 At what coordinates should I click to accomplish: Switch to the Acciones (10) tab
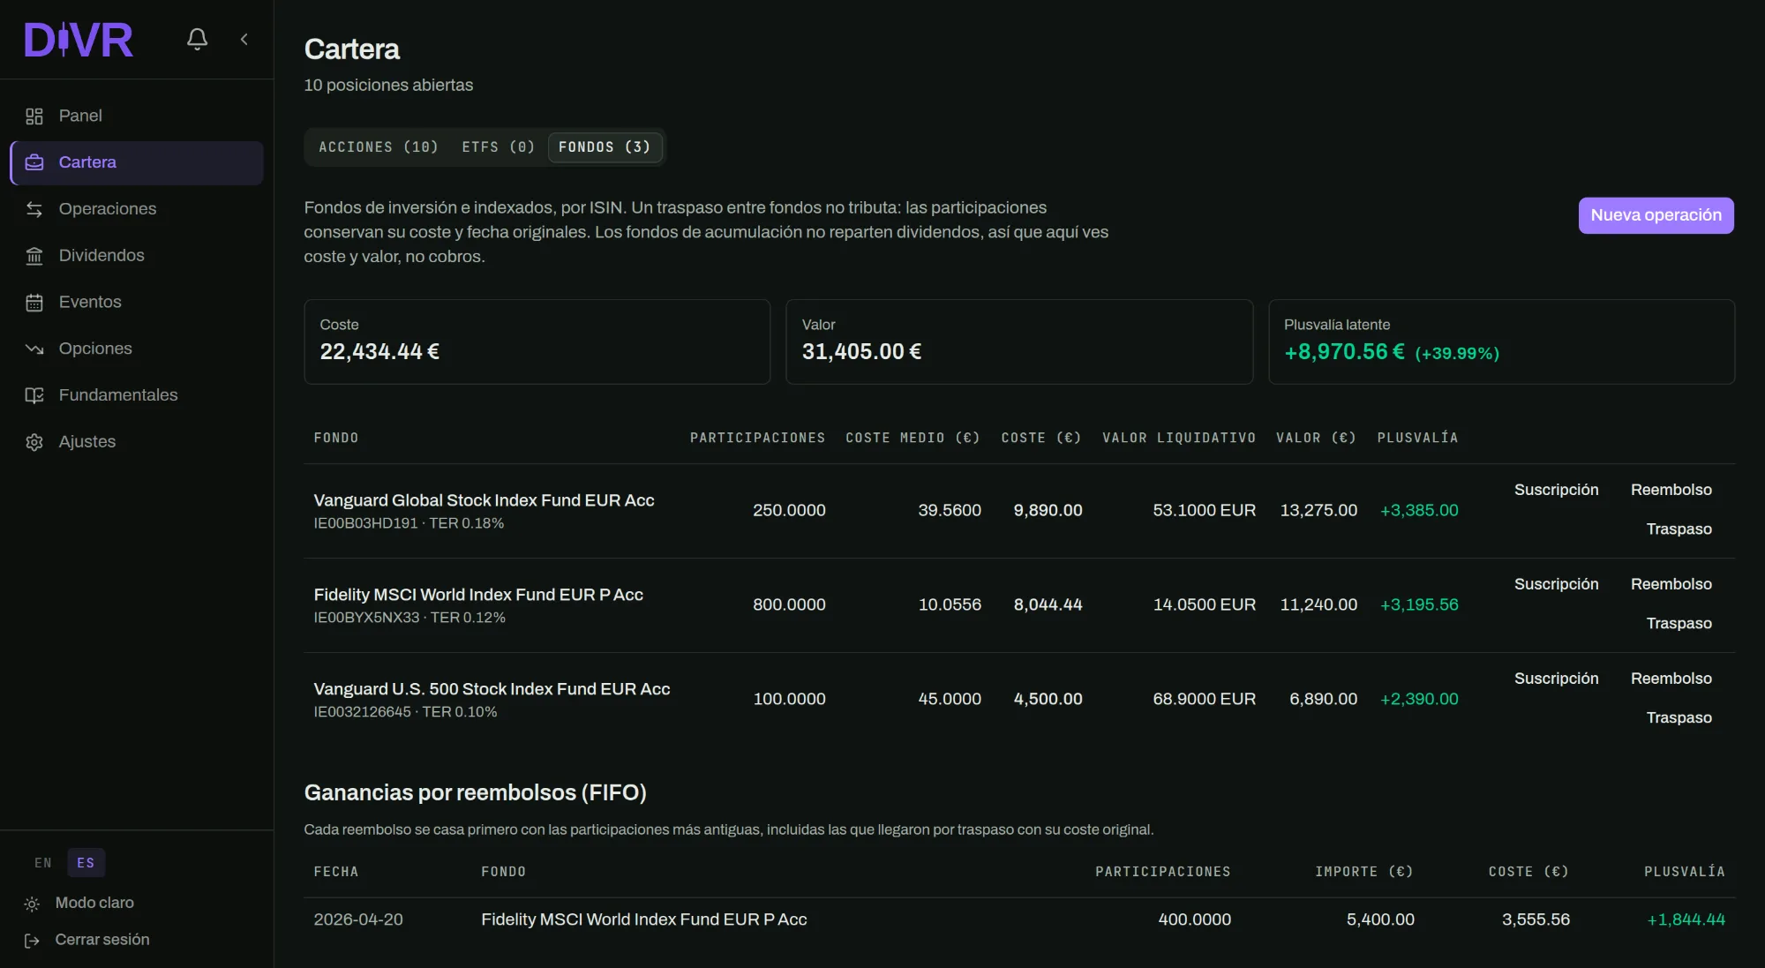pyautogui.click(x=379, y=146)
